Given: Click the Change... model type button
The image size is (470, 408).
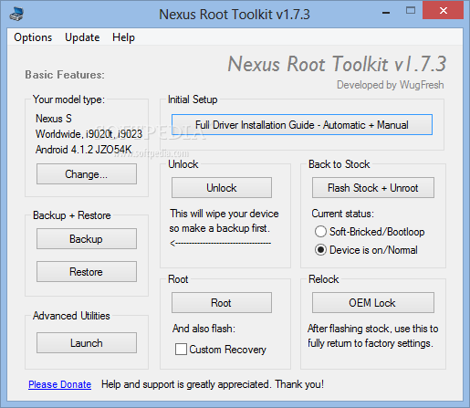Looking at the screenshot, I should pos(87,174).
